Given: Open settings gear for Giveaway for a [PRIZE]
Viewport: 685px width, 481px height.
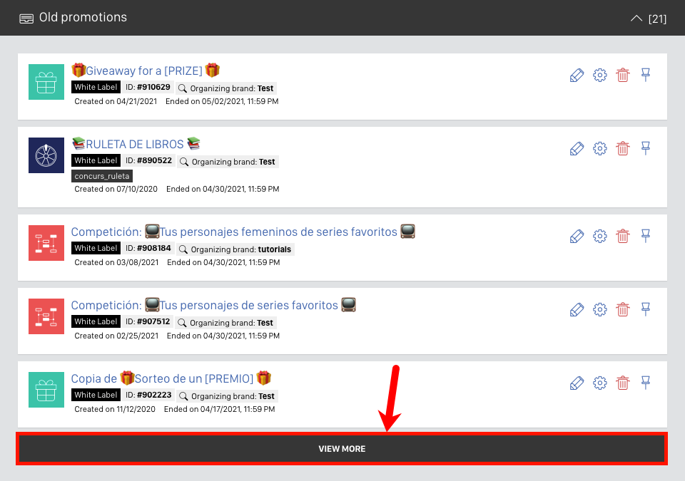Looking at the screenshot, I should click(x=600, y=75).
